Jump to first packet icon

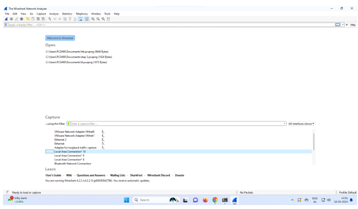click(70, 19)
